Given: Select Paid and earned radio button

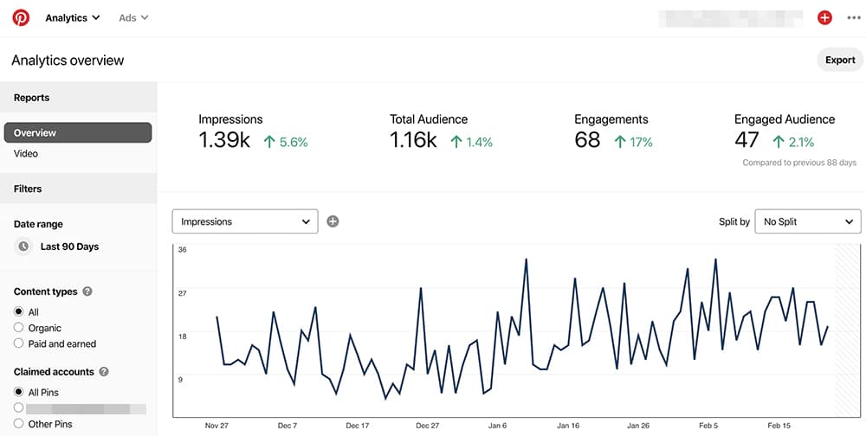Looking at the screenshot, I should tap(19, 343).
